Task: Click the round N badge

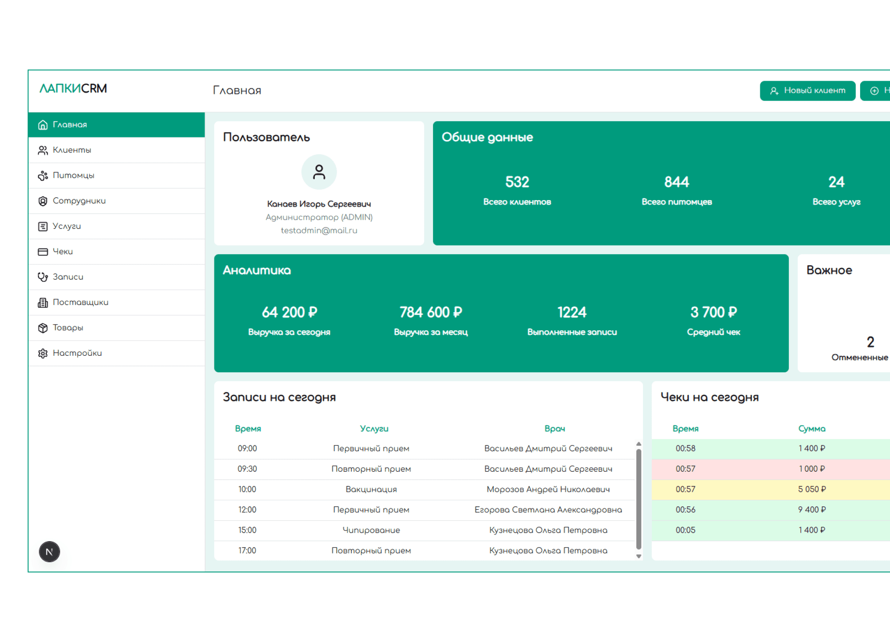Action: [x=49, y=552]
